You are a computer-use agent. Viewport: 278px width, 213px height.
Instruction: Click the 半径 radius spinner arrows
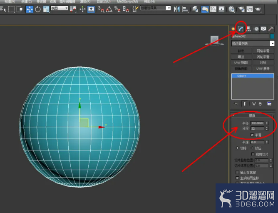pos(267,123)
